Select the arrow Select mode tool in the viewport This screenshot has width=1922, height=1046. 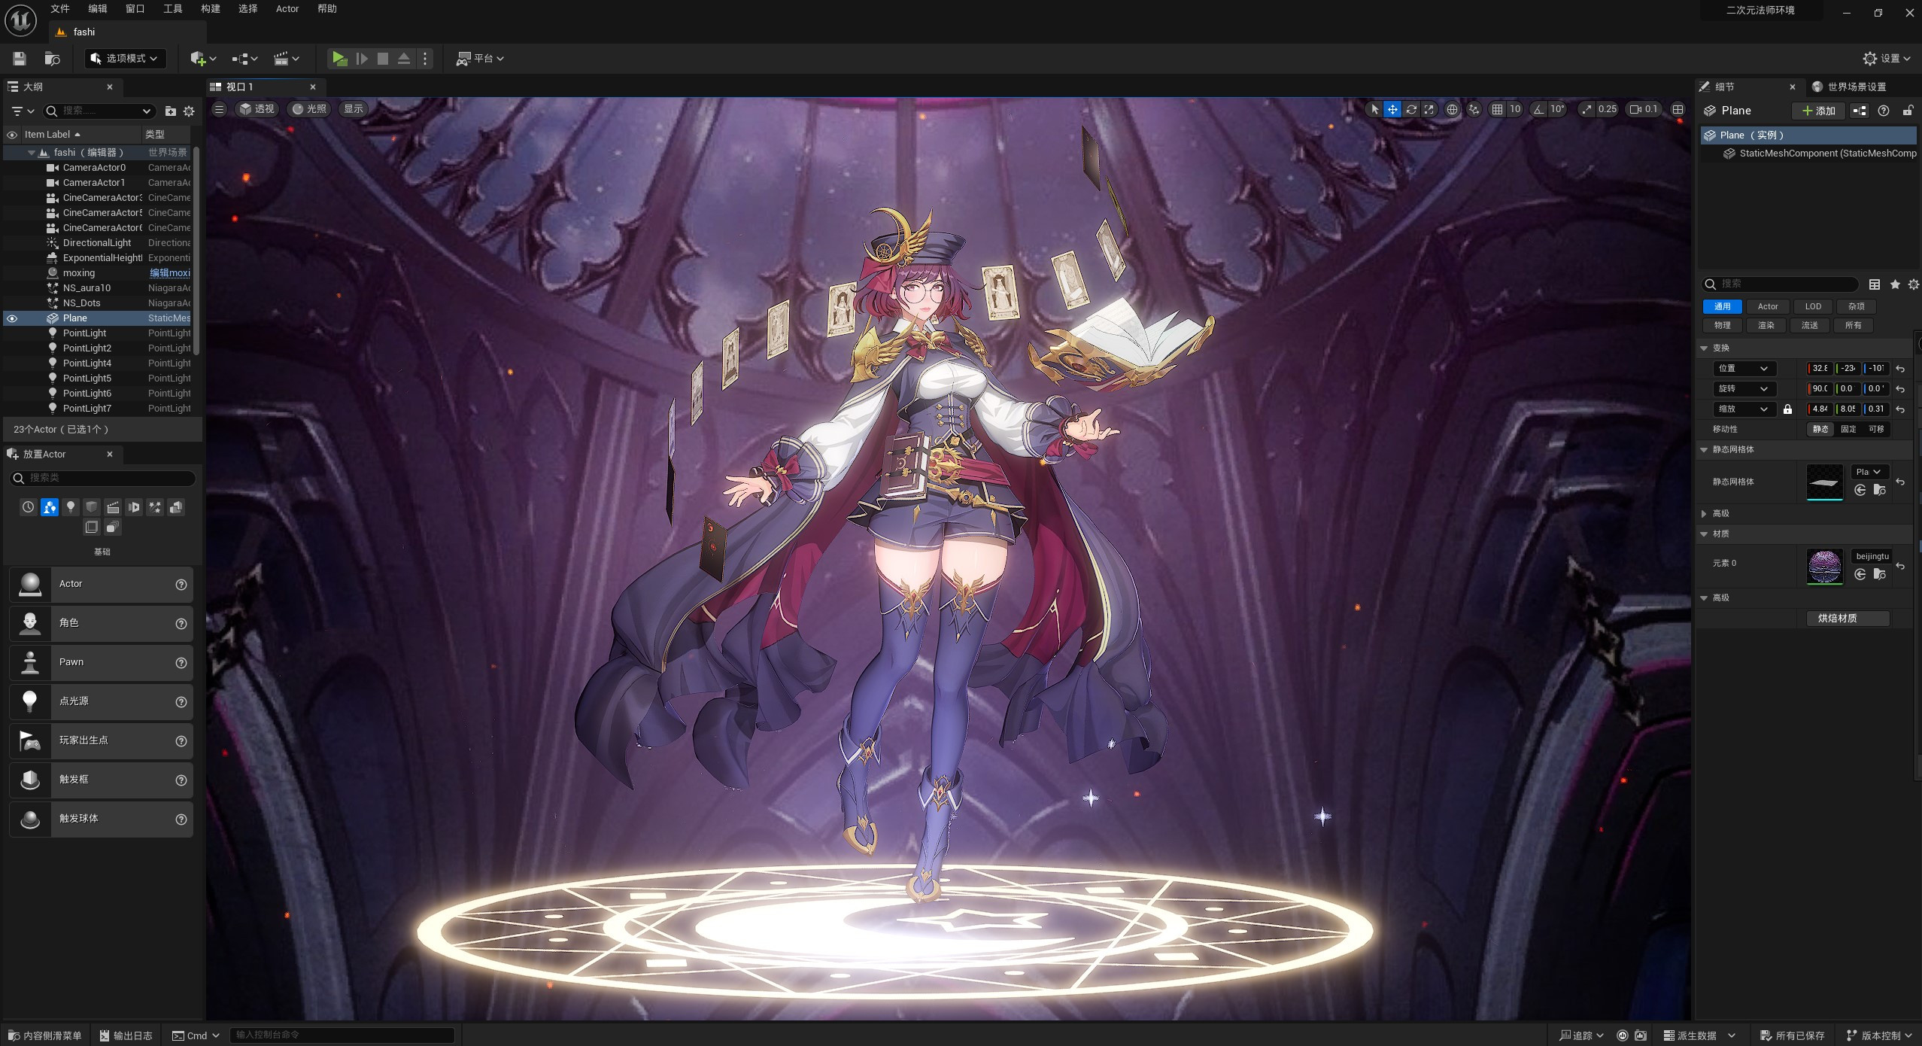click(x=1374, y=109)
